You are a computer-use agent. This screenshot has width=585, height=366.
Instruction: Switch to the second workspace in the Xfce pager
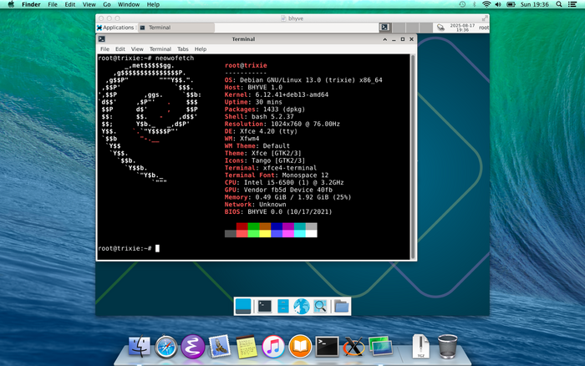click(x=399, y=28)
